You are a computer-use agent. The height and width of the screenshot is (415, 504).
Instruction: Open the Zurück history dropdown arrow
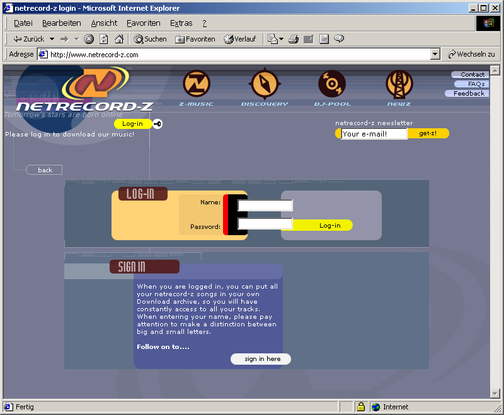point(52,39)
